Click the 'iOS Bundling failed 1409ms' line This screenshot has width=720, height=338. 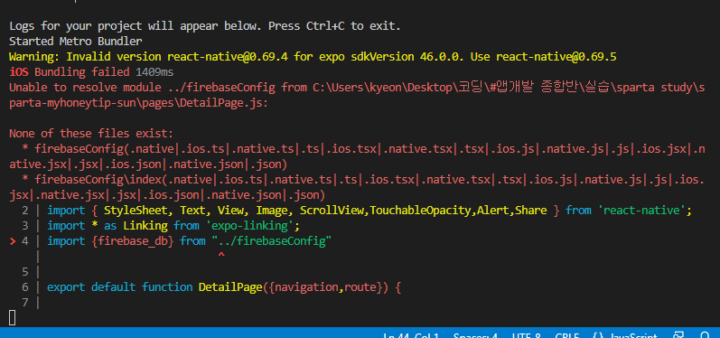pyautogui.click(x=91, y=72)
